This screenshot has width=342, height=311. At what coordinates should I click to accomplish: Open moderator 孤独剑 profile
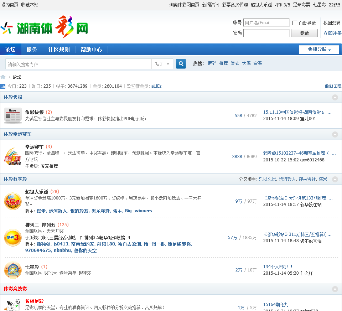[43, 244]
